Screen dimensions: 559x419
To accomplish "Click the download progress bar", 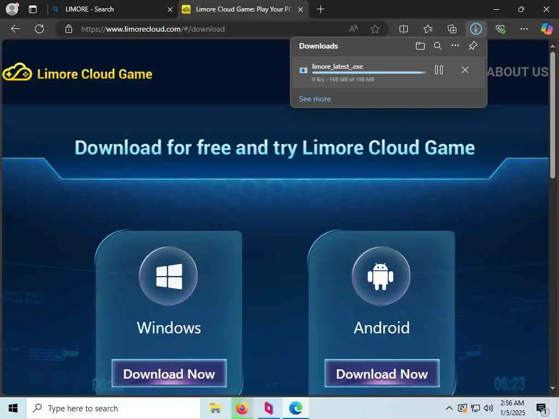I will click(369, 73).
